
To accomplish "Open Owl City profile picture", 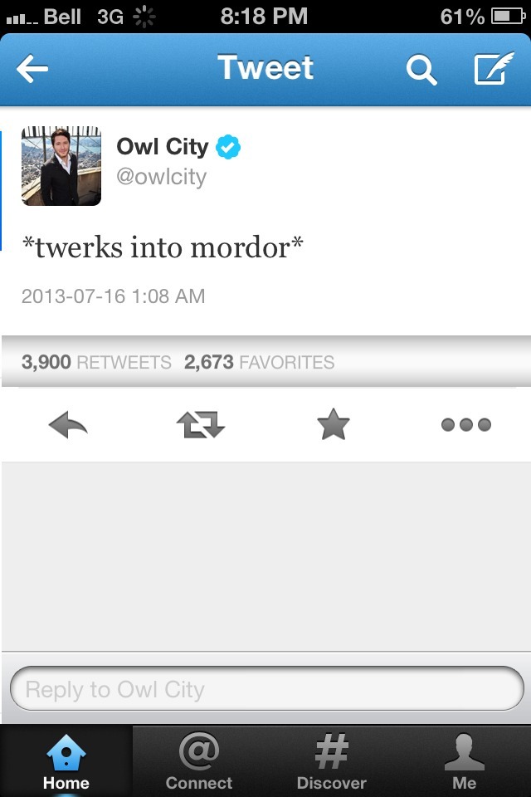I will [x=61, y=166].
